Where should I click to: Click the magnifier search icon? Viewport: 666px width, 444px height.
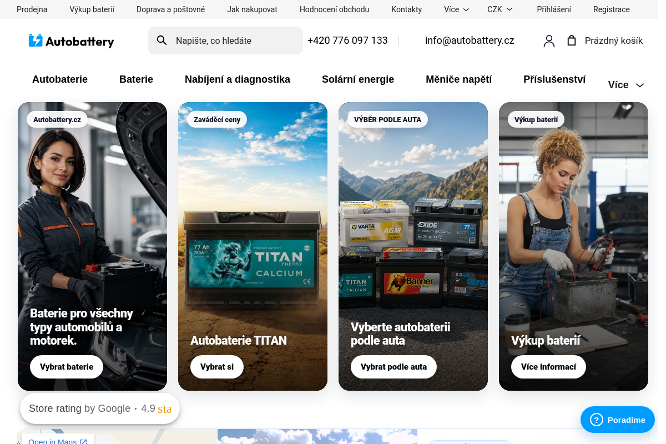coord(162,41)
